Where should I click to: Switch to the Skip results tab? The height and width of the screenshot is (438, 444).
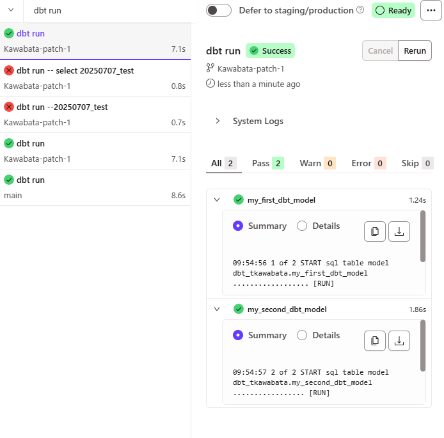click(417, 163)
